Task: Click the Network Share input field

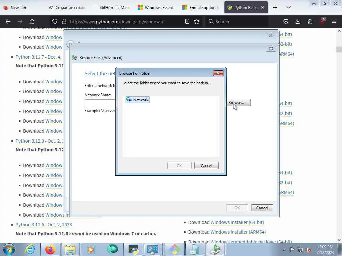Action: 100,103
